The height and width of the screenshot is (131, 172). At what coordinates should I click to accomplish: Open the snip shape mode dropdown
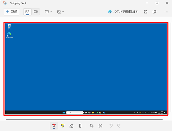[x=48, y=12]
